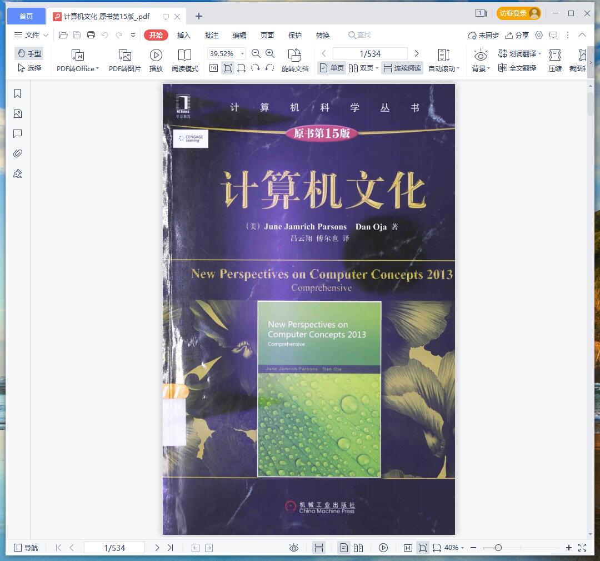
Task: Open the 批注 tab
Action: [x=211, y=35]
